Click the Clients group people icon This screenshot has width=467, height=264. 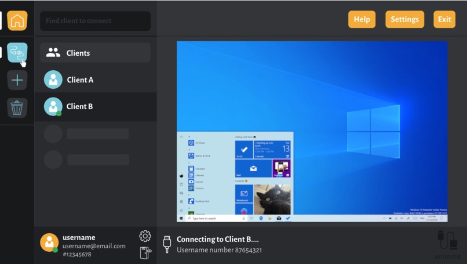(53, 52)
